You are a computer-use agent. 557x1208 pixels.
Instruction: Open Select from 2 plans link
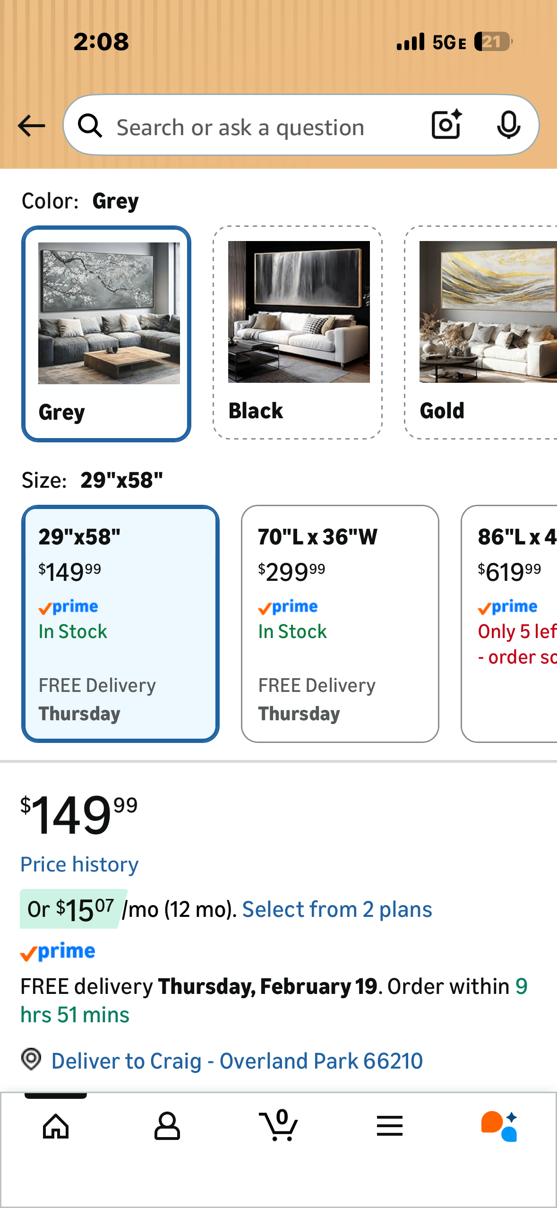[337, 909]
